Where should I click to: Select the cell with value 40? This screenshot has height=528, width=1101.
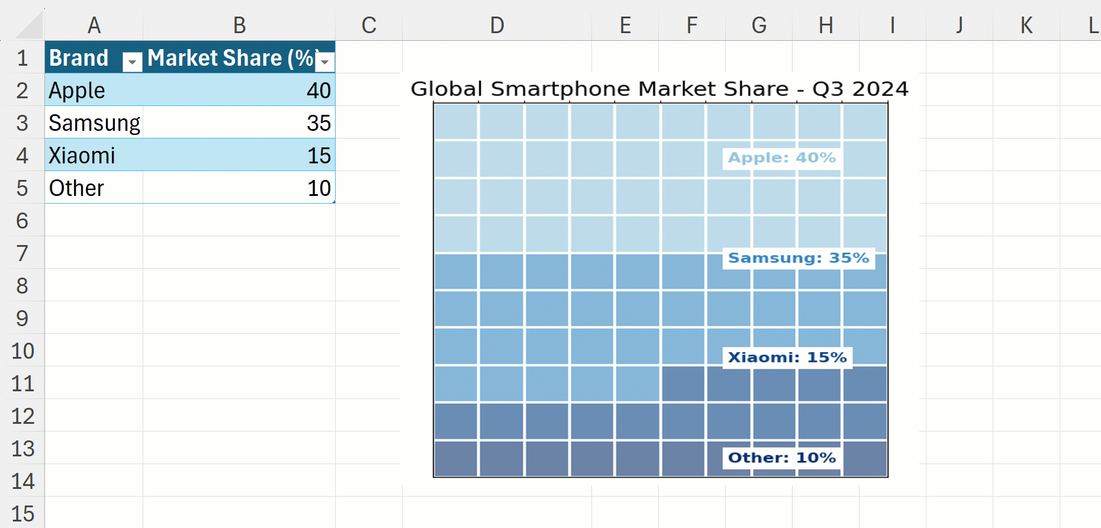coord(239,91)
